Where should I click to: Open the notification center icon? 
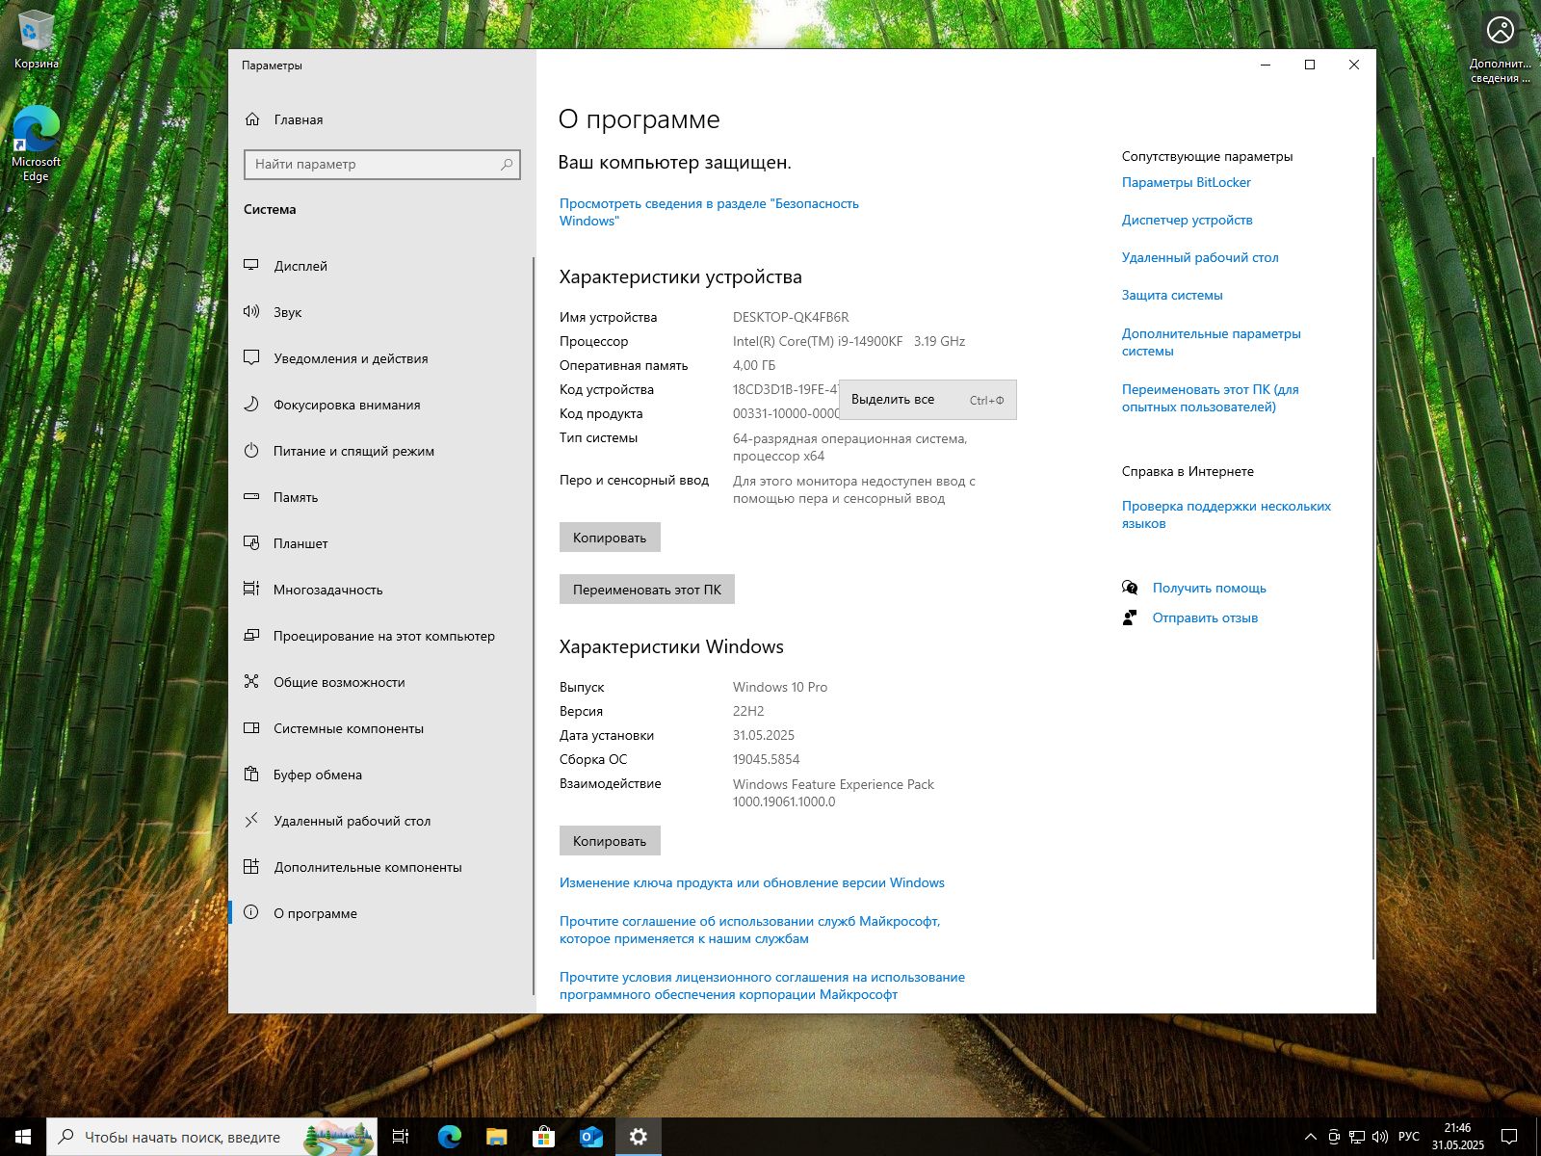click(1509, 1137)
